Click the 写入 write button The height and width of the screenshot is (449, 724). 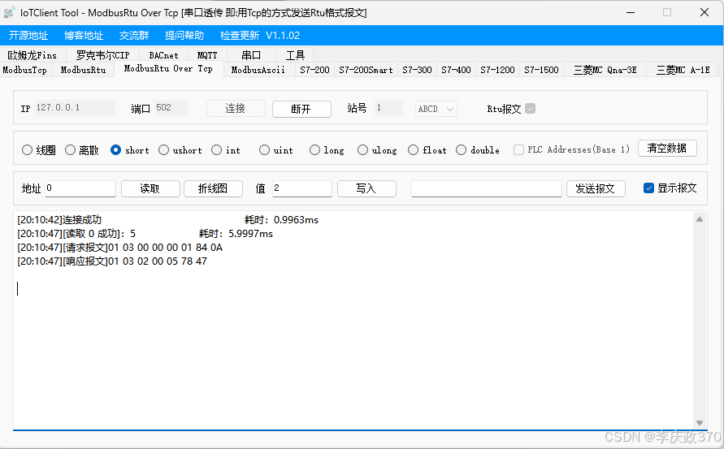[366, 188]
